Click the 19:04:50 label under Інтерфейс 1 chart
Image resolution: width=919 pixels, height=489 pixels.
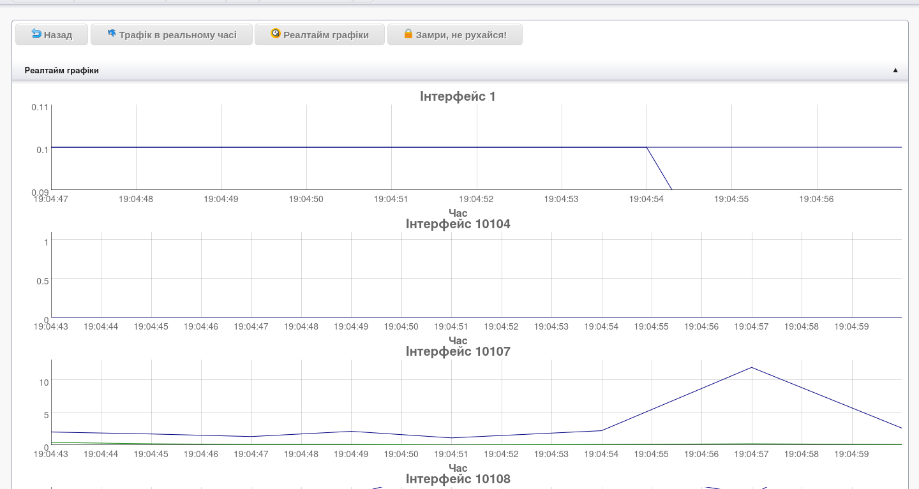pos(306,199)
